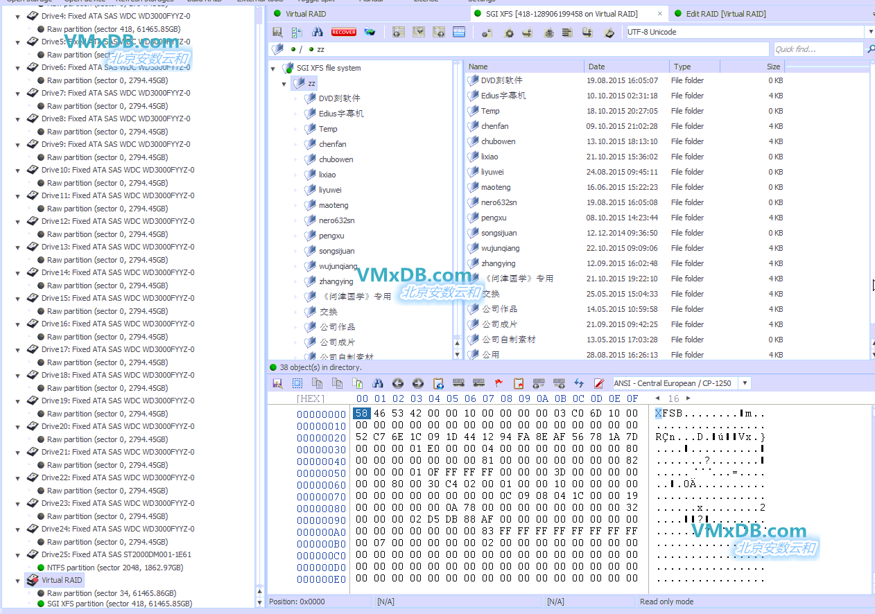Click the select-block icon in hex toolbar
The height and width of the screenshot is (614, 875).
tap(297, 383)
